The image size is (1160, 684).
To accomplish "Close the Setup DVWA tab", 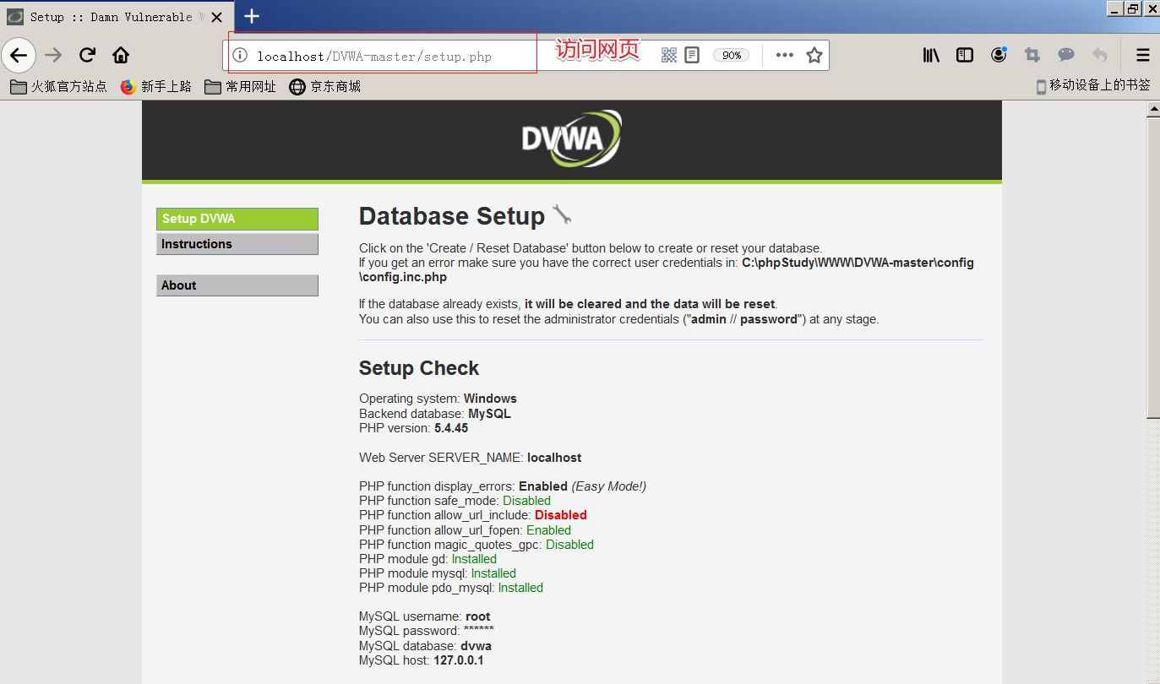I will [217, 17].
